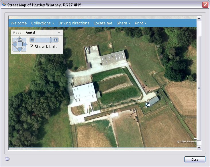
Task: Pan the map east with the right arrow
Action: tap(25, 44)
